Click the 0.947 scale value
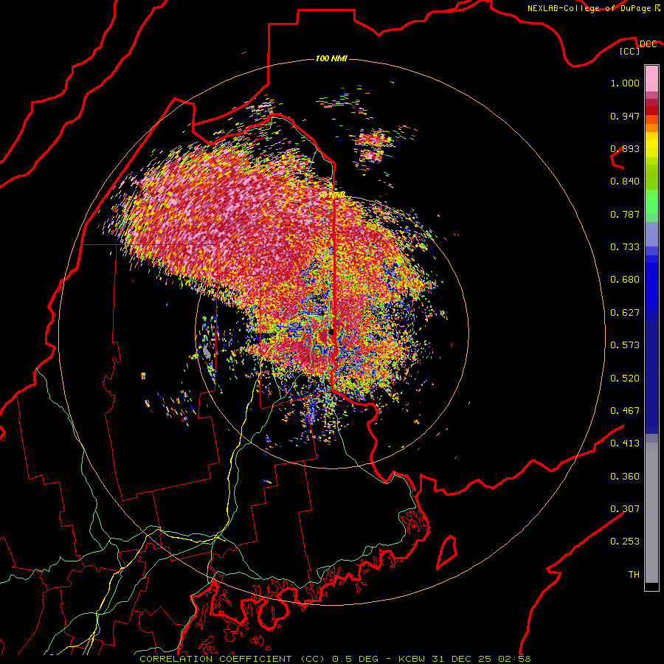The image size is (664, 664). (x=625, y=116)
